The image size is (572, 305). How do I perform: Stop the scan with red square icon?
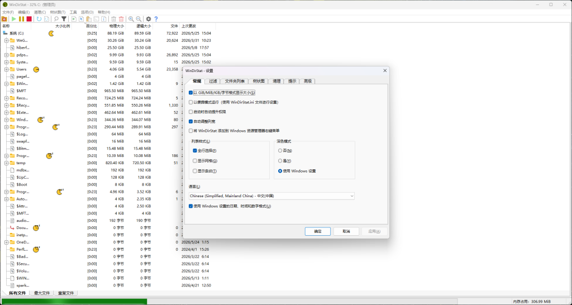tap(29, 19)
